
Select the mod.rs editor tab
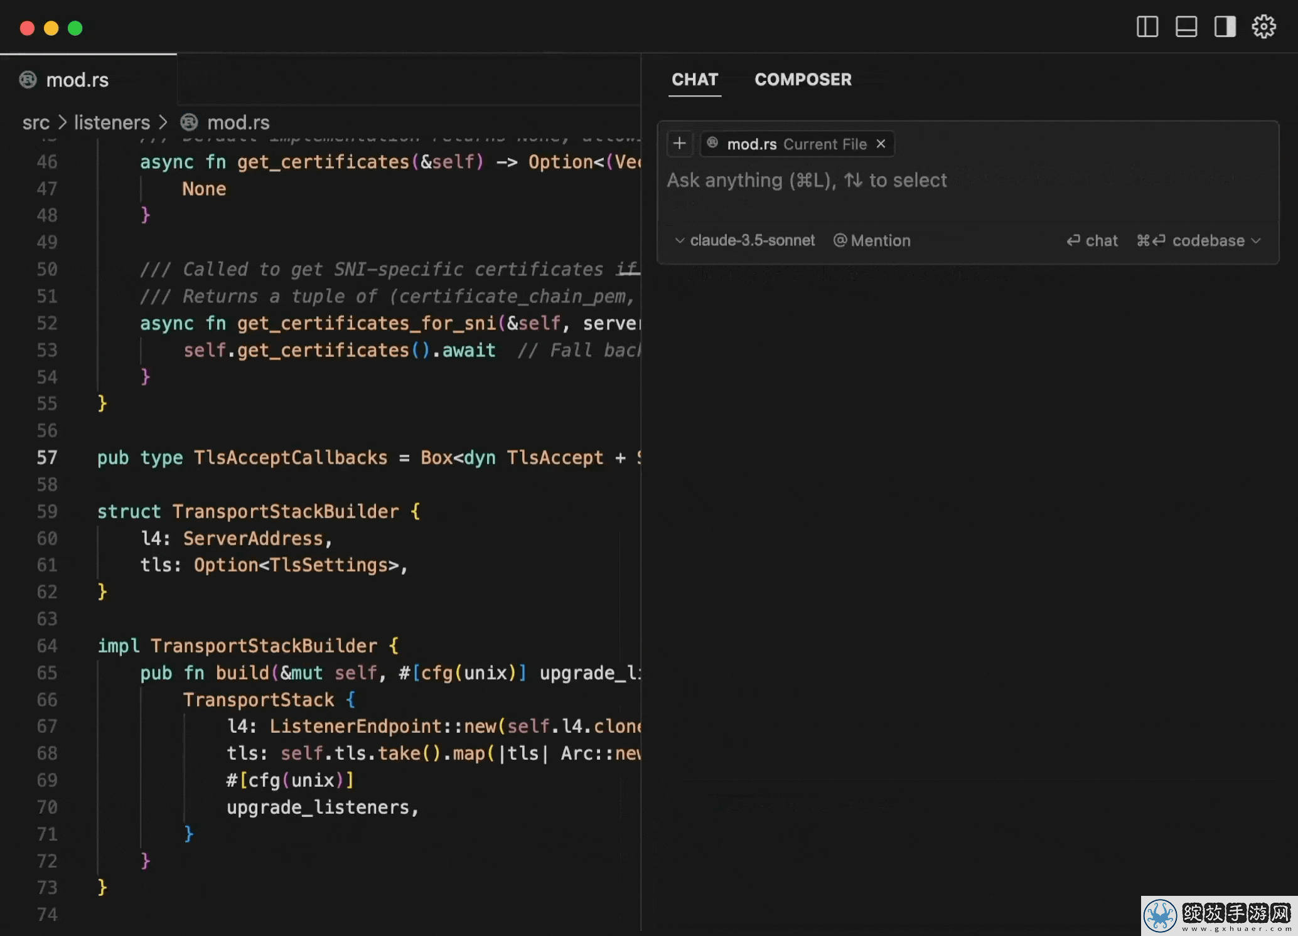[x=88, y=80]
